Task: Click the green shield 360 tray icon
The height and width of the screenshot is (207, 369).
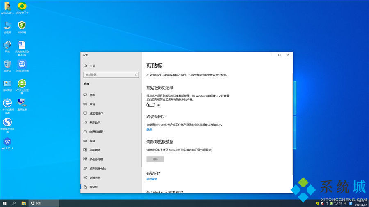Action: click(331, 203)
